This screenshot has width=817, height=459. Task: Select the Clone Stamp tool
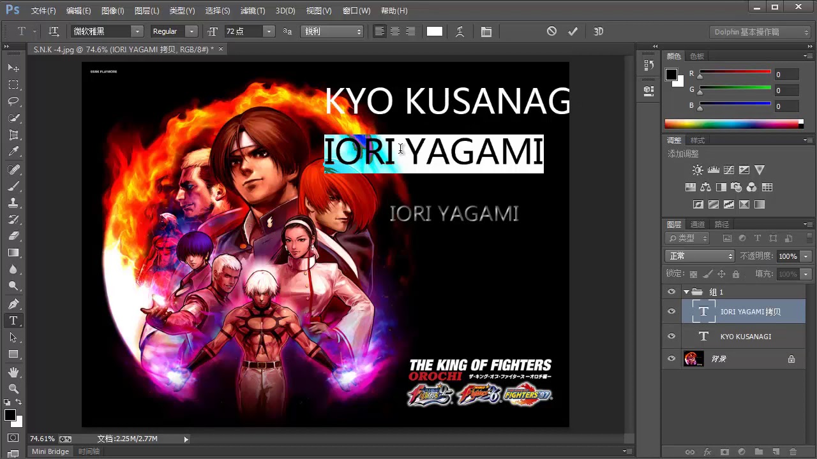(13, 203)
